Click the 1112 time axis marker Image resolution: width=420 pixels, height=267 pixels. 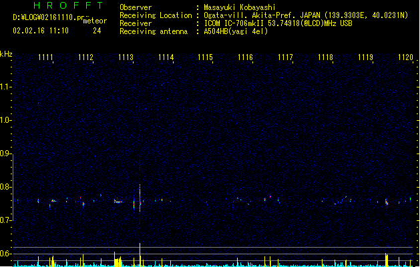[85, 57]
